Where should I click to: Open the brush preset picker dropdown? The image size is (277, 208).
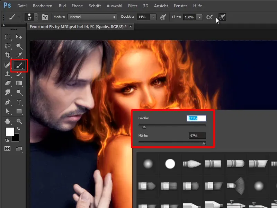(x=36, y=17)
